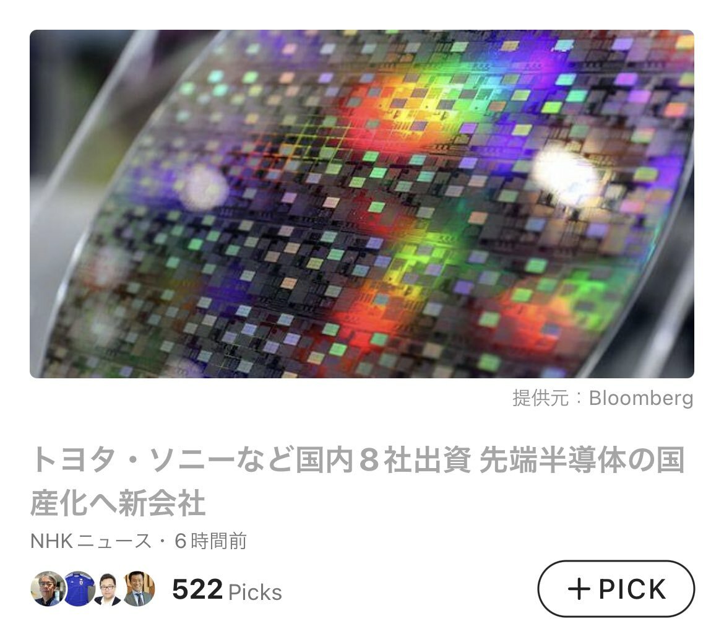Open the first picker avatar with gray hair
The height and width of the screenshot is (634, 724).
(47, 589)
